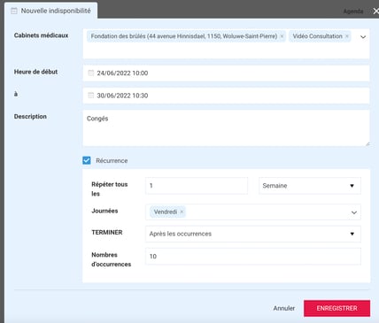
Task: Remove the Vidéo Consultation tag
Action: pyautogui.click(x=347, y=36)
